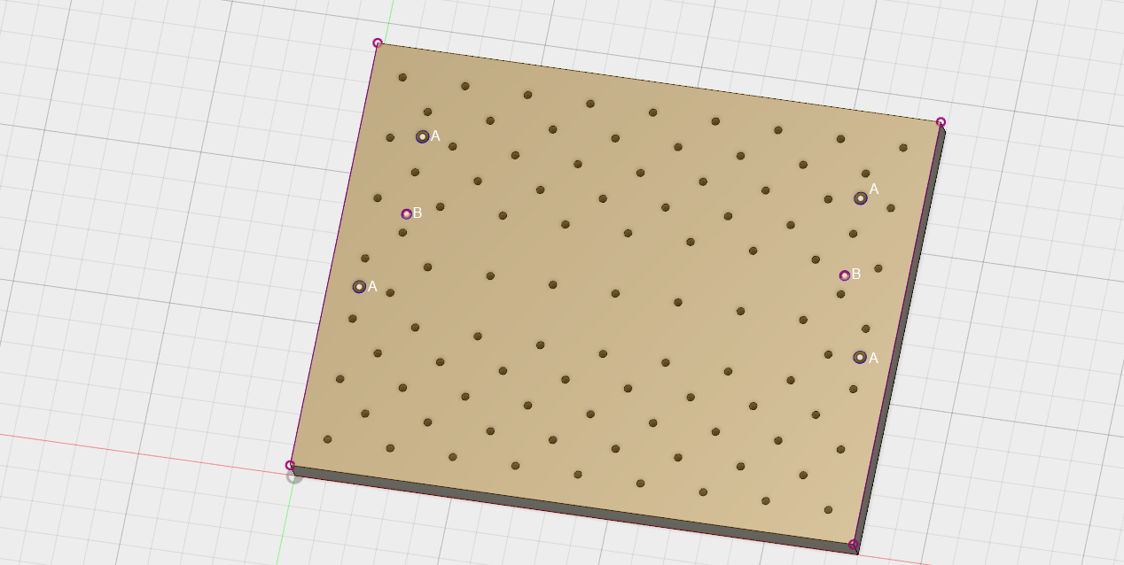Select the upper-right point labeled A
This screenshot has height=565, width=1124.
coord(860,198)
